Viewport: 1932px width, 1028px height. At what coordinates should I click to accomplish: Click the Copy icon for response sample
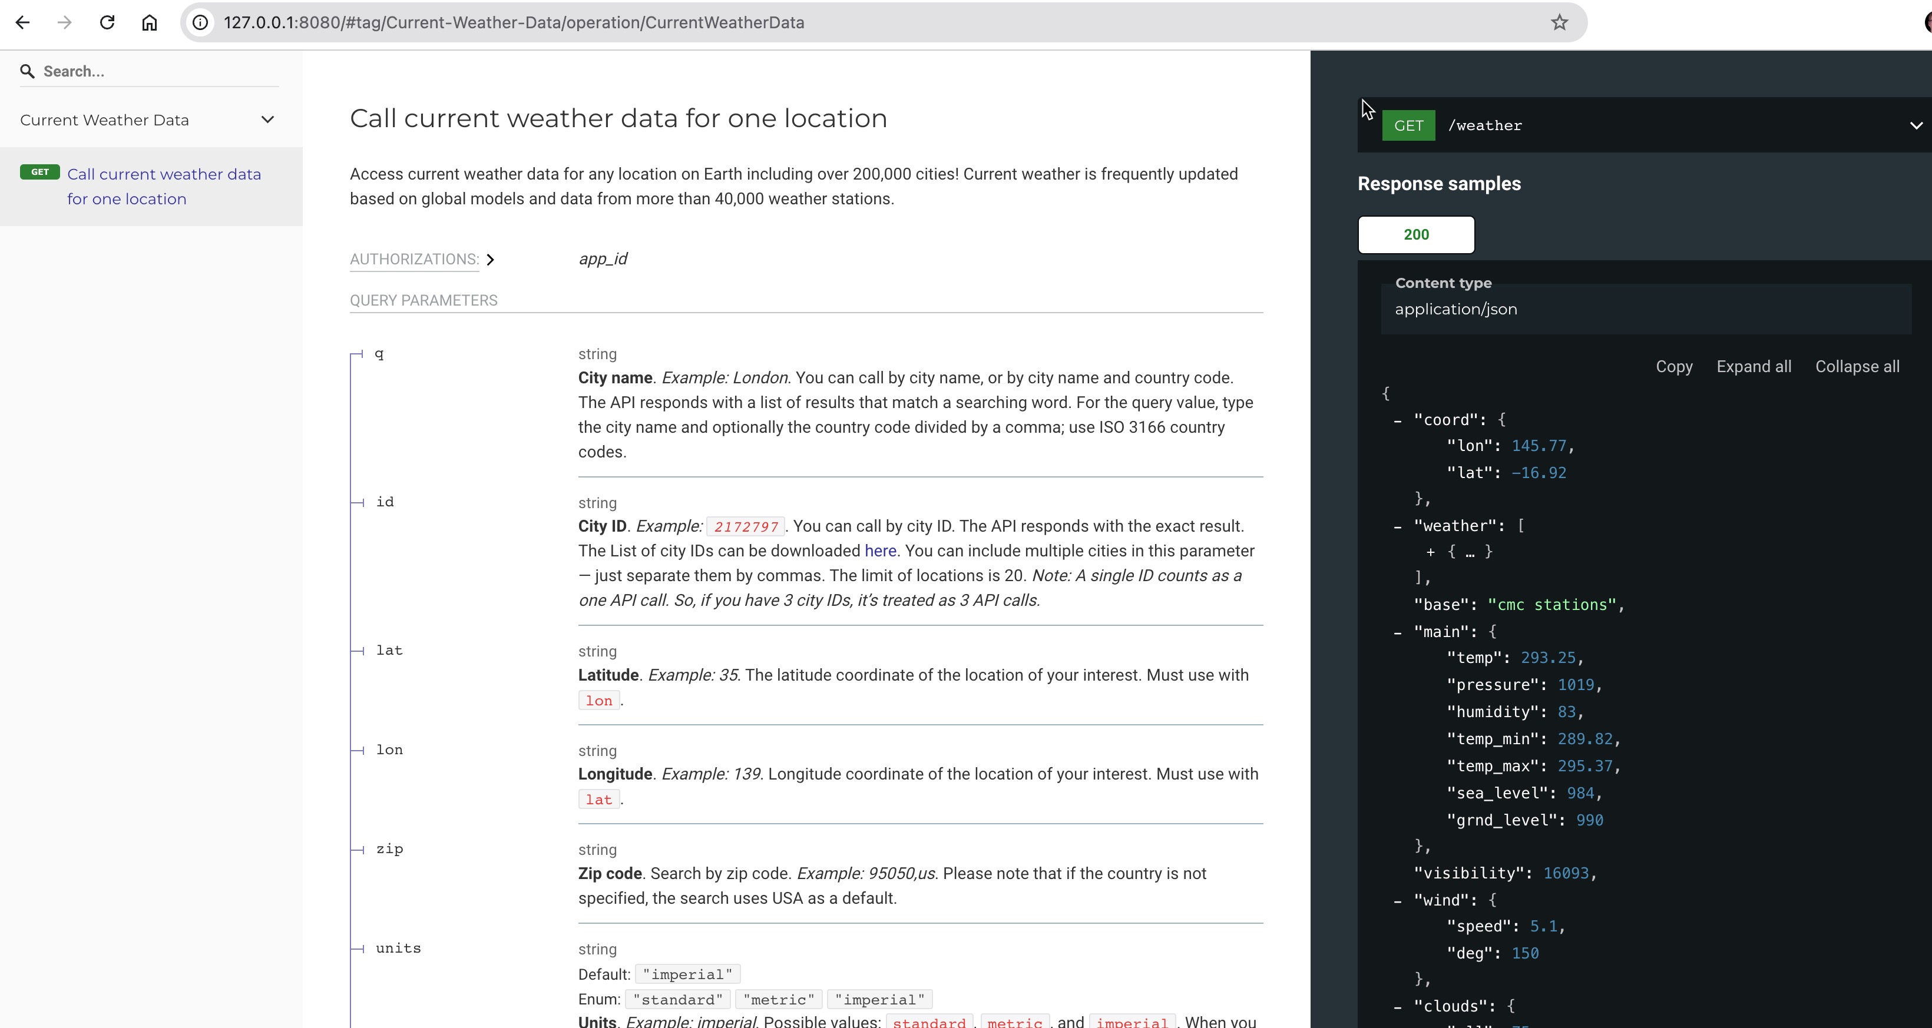(1674, 366)
